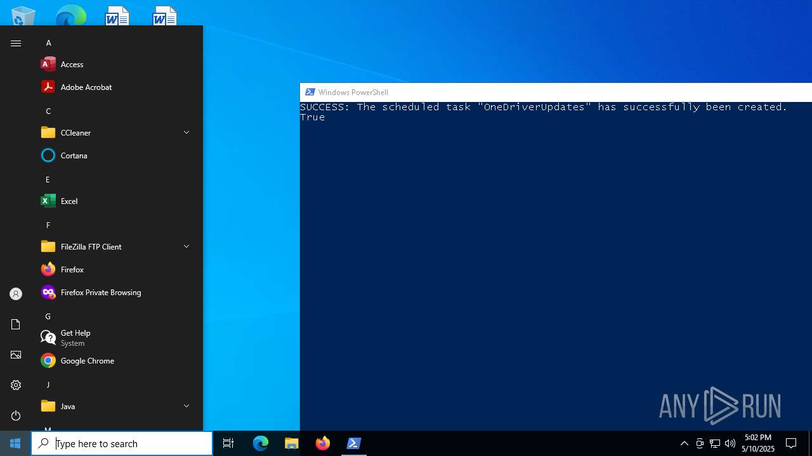Show hidden system tray icons

pyautogui.click(x=684, y=443)
